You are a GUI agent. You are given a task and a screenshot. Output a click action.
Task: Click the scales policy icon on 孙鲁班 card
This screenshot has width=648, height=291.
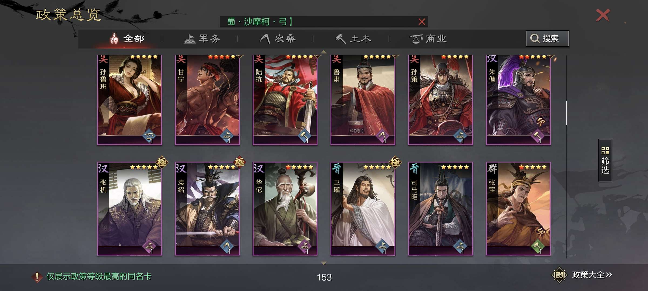pyautogui.click(x=149, y=136)
